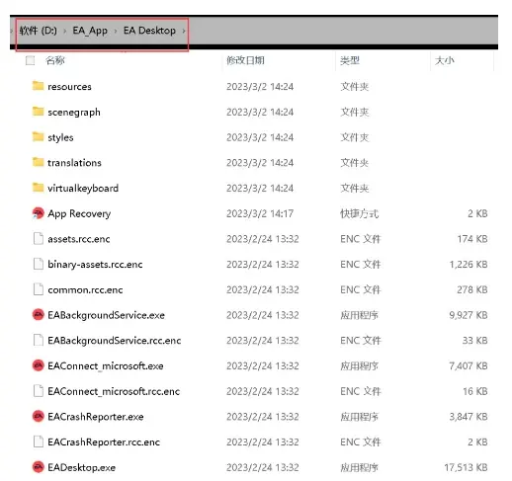This screenshot has height=481, width=512.
Task: Expand the chevron after EA Desktop
Action: (184, 31)
